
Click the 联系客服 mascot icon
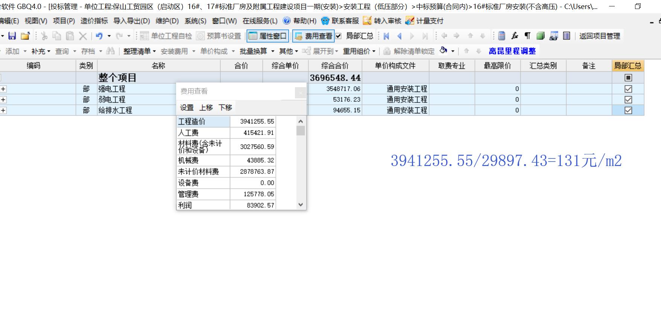[325, 21]
